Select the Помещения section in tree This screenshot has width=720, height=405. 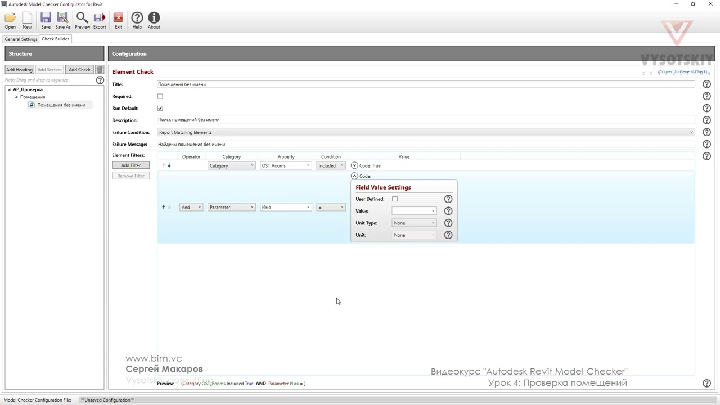[33, 97]
